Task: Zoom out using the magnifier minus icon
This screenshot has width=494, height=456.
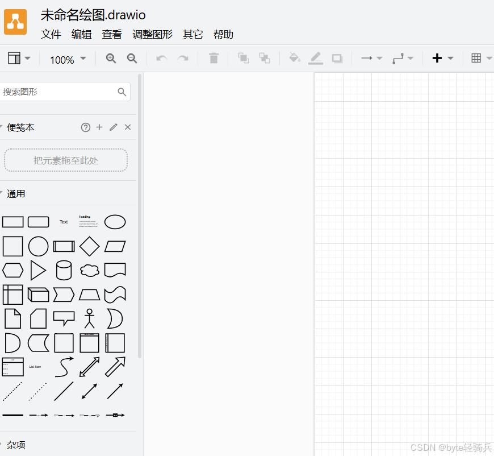Action: [132, 58]
